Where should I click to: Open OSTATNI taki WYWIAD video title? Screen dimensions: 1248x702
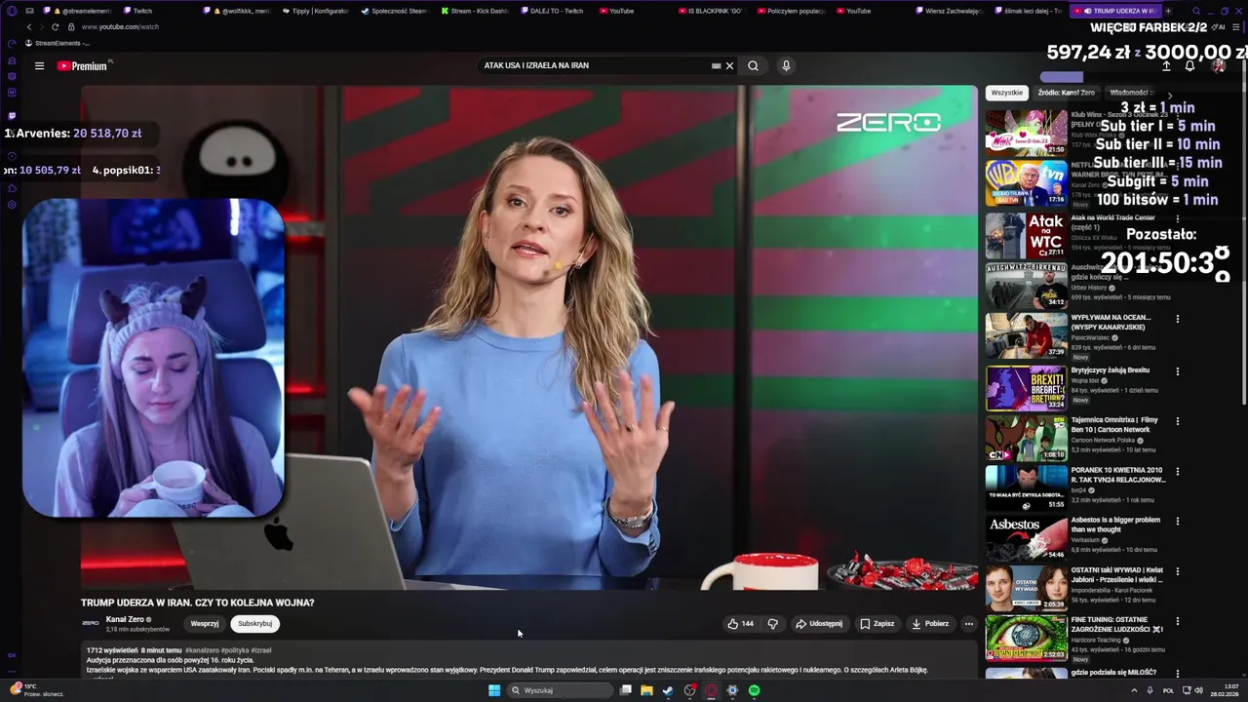(x=1117, y=574)
